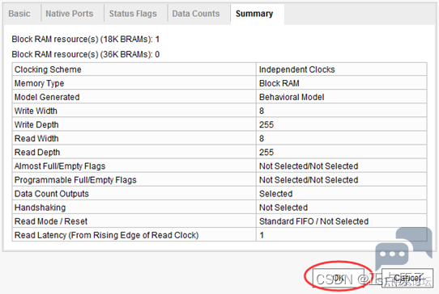This screenshot has width=439, height=294.
Task: Click the chat bubble watermark icon
Action: [403, 250]
